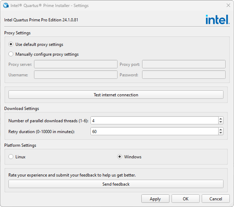
Task: Click the Quartus installer title bar icon
Action: click(6, 6)
